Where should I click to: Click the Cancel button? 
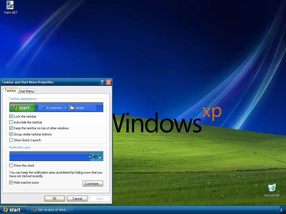click(77, 198)
